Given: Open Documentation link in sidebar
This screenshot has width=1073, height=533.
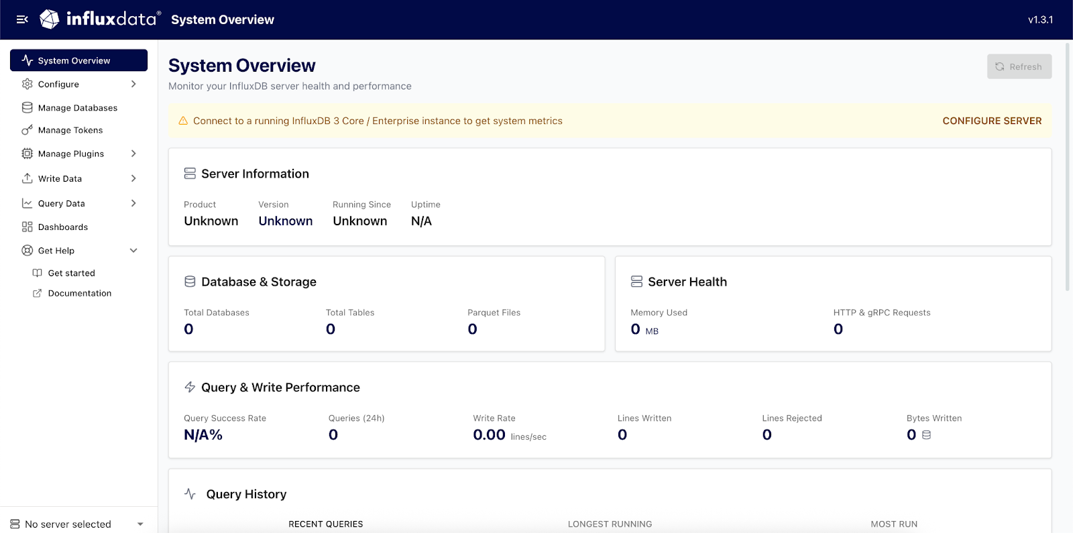Looking at the screenshot, I should point(78,293).
